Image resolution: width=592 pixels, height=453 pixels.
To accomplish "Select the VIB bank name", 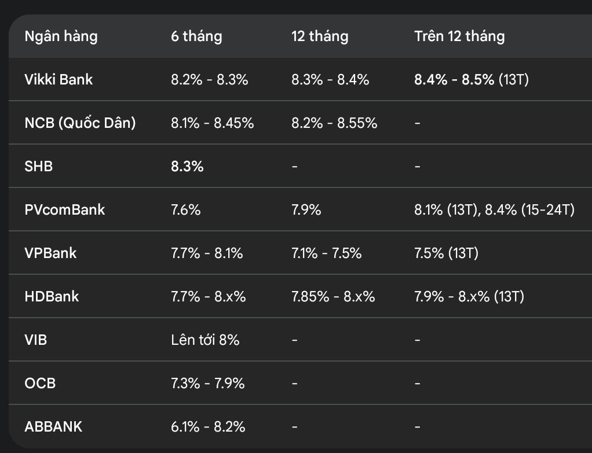I will click(36, 340).
